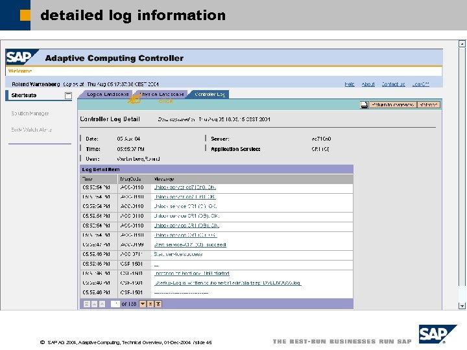Viewport: 467px width, 350px height.
Task: Open the About link
Action: point(368,84)
